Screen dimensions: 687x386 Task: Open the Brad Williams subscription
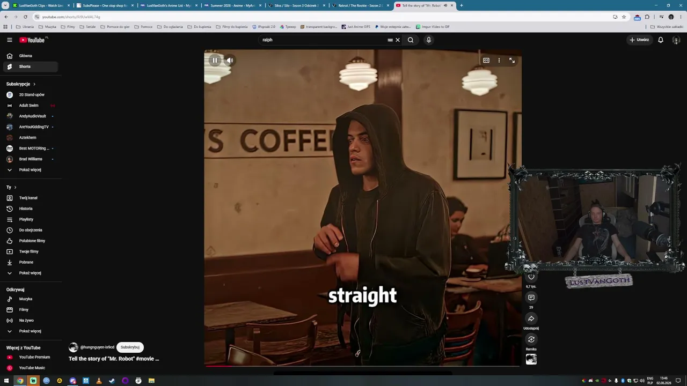tap(30, 159)
